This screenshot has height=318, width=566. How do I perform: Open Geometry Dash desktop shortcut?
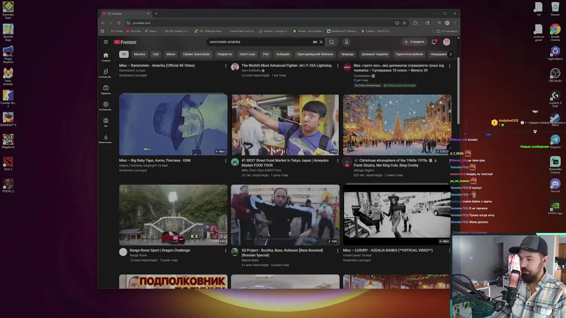pyautogui.click(x=8, y=10)
